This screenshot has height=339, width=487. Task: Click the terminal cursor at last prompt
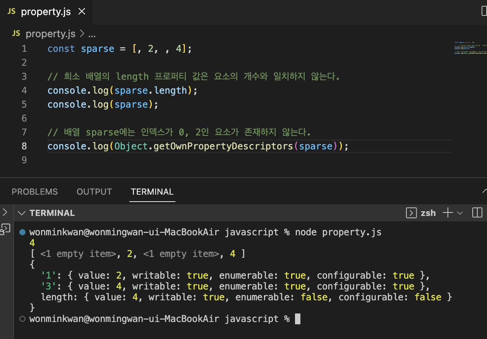tap(297, 319)
